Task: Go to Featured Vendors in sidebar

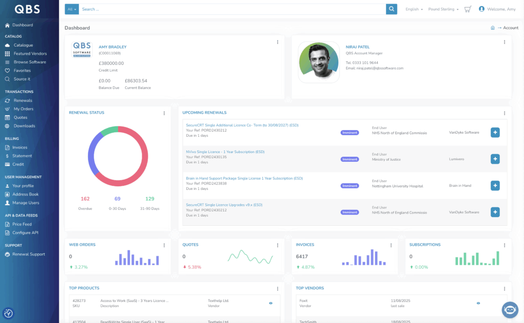Action: [x=30, y=54]
